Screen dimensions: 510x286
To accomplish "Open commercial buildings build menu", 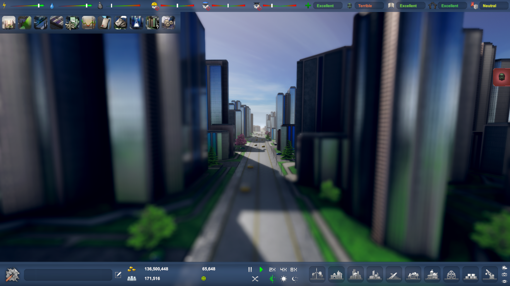I will [356, 275].
